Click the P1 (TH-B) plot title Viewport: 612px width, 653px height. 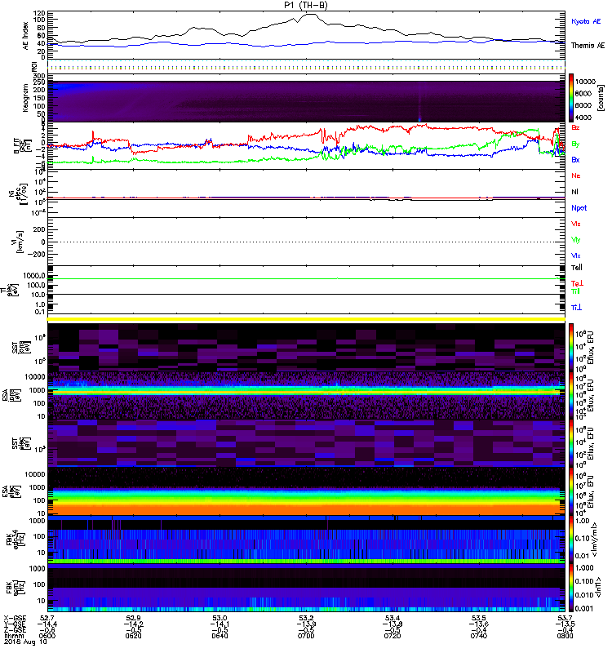click(307, 5)
